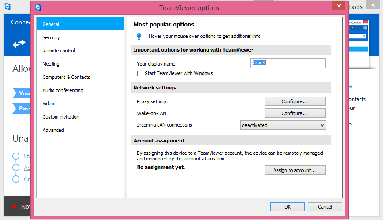
Task: Enable Start TeamViewer with Windows checkbox
Action: point(140,73)
